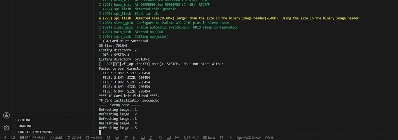Screen dimensions: 398x140
Task: Run build, flash and monitor flame icon
Action: pyautogui.click(x=160, y=137)
